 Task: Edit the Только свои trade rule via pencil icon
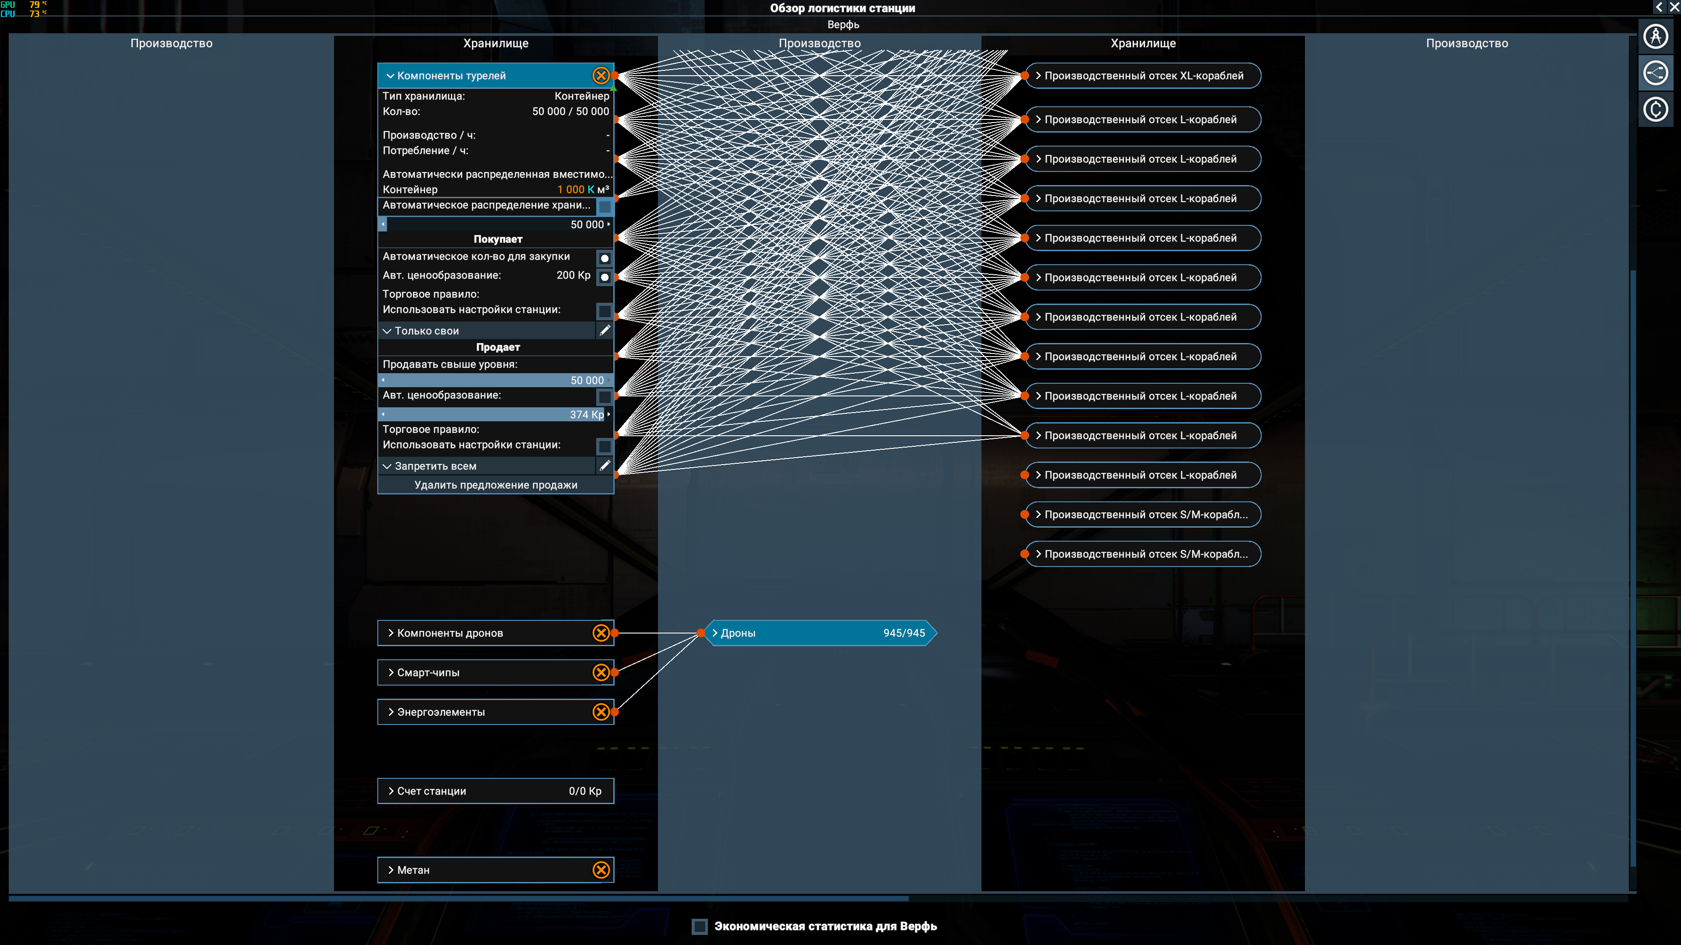click(x=604, y=331)
